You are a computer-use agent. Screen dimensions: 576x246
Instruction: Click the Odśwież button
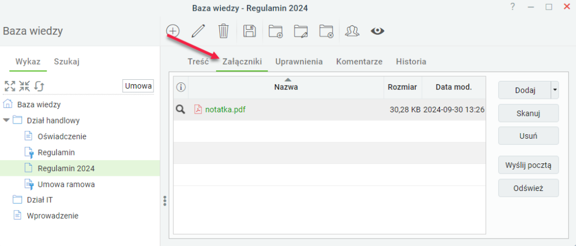click(528, 188)
